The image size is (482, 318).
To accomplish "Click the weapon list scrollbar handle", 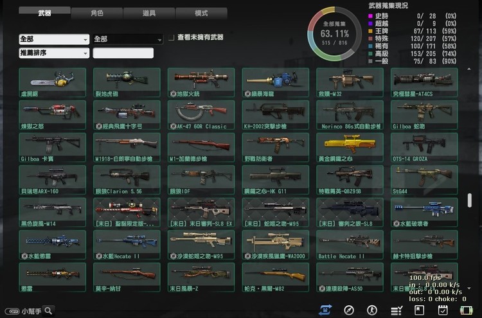I will [469, 200].
